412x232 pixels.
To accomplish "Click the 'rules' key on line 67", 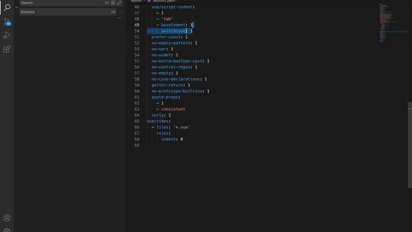I will [162, 133].
